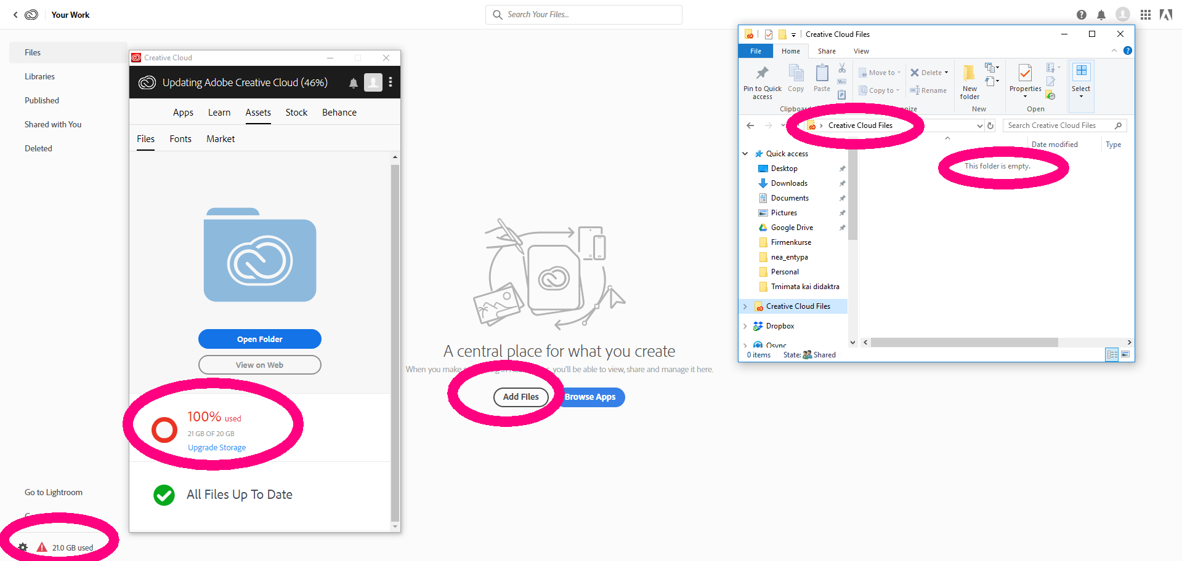The image size is (1182, 561).
Task: Click the settings gear at bottom left
Action: [23, 547]
